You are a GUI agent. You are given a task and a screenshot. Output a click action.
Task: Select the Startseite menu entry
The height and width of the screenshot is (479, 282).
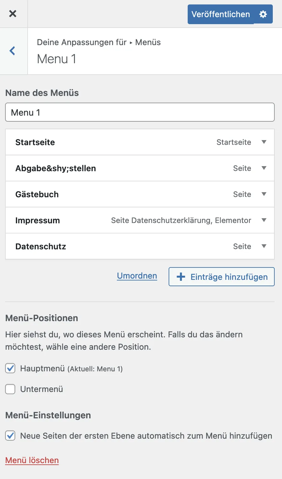coord(140,142)
